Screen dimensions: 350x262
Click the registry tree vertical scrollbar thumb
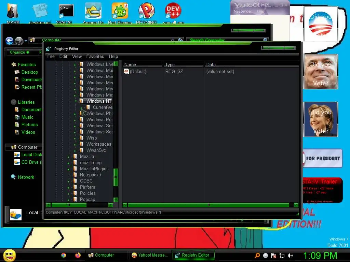(x=116, y=177)
